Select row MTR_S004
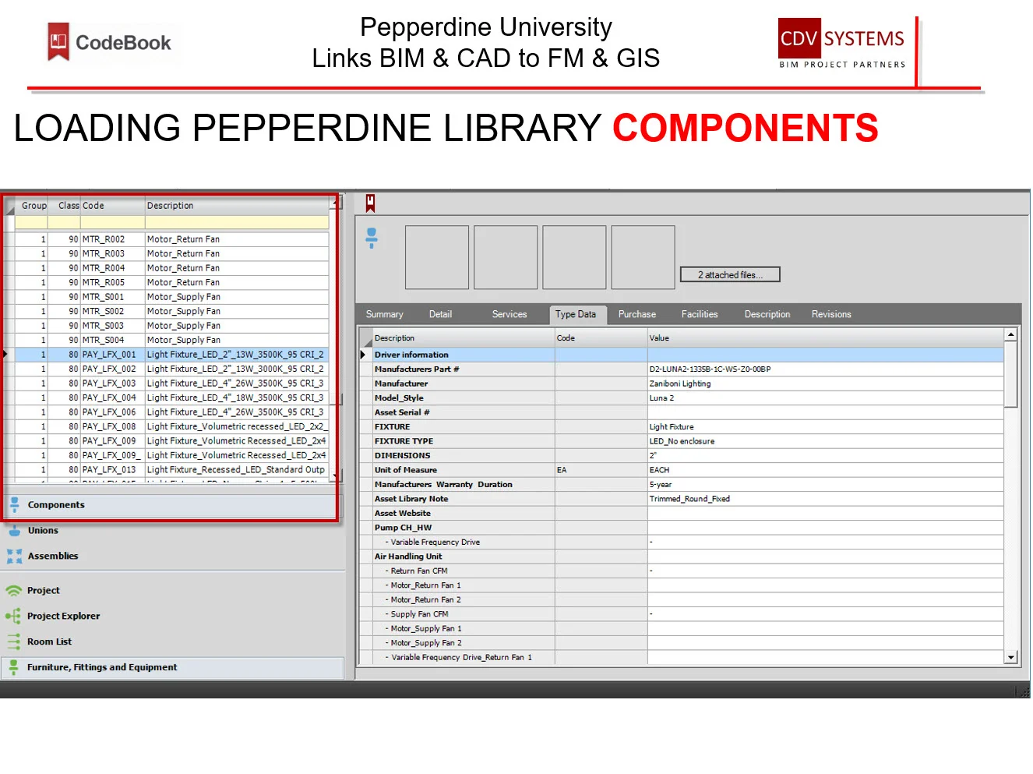The height and width of the screenshot is (774, 1033). 171,340
